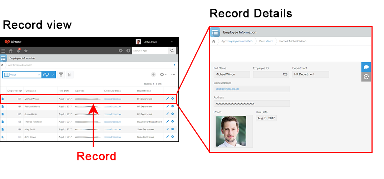
Task: Open comments speech bubble in Record Details
Action: tap(366, 67)
